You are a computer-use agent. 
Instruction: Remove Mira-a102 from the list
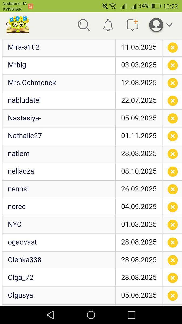pos(173,48)
